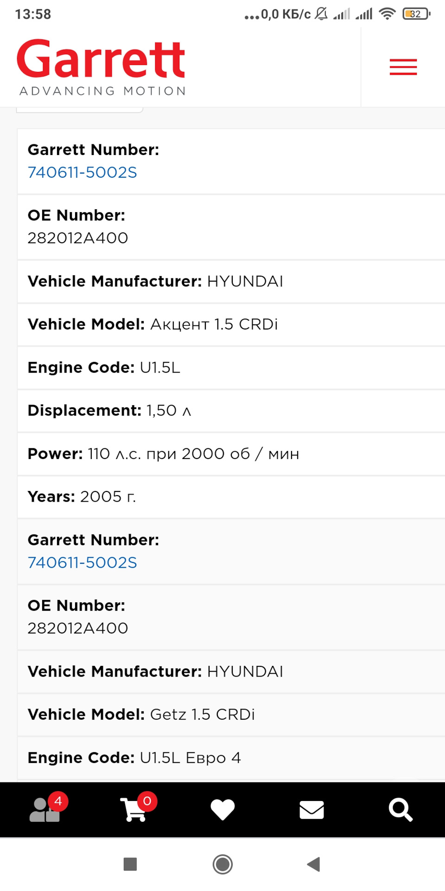The width and height of the screenshot is (445, 891).
Task: Open the hamburger navigation menu
Action: click(x=403, y=67)
